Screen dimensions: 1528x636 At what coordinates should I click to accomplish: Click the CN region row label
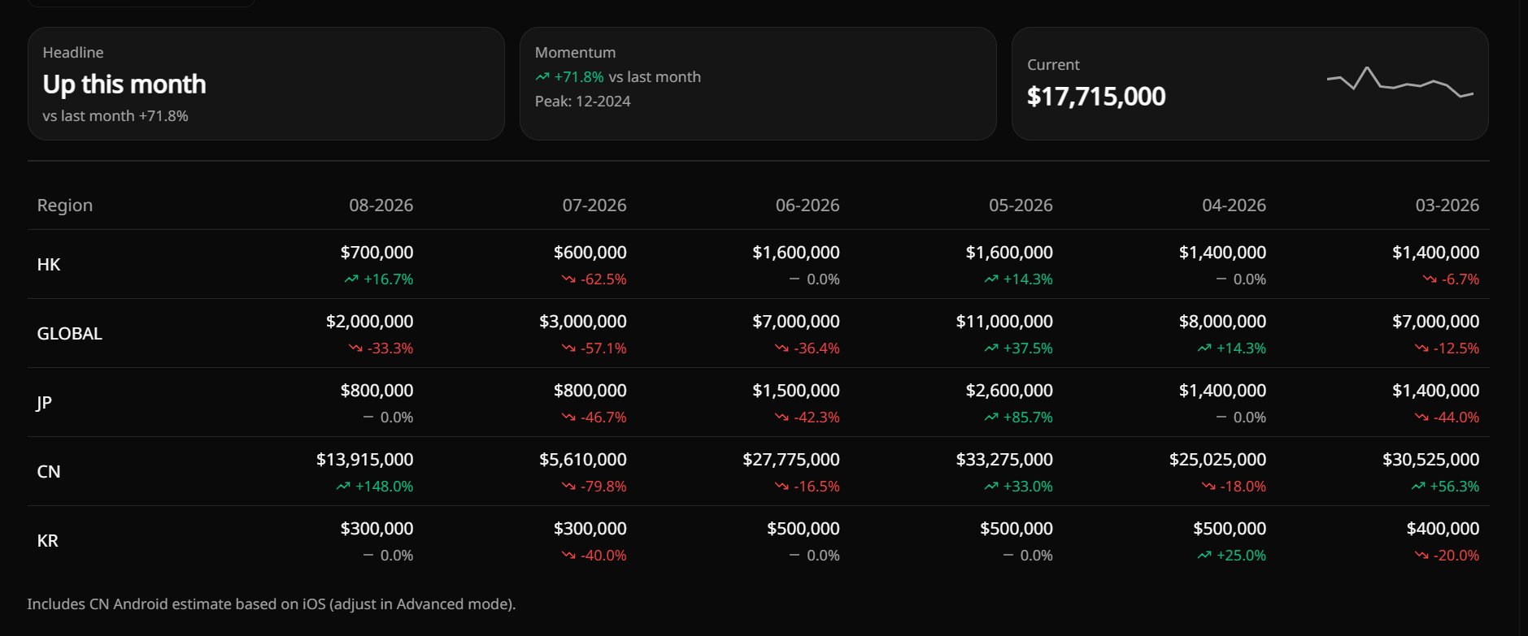[x=49, y=472]
